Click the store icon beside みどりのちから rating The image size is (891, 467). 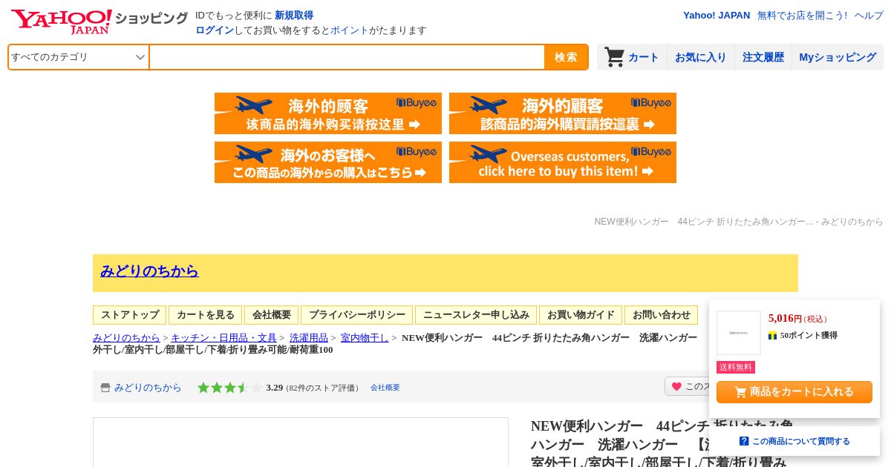[105, 388]
